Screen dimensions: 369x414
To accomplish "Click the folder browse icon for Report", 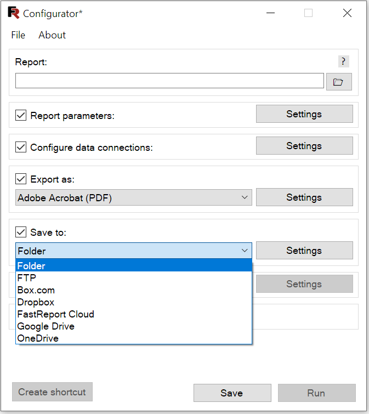I will pos(339,82).
